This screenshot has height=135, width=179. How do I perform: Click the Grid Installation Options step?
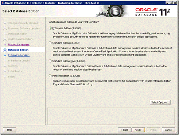pos(21,39)
